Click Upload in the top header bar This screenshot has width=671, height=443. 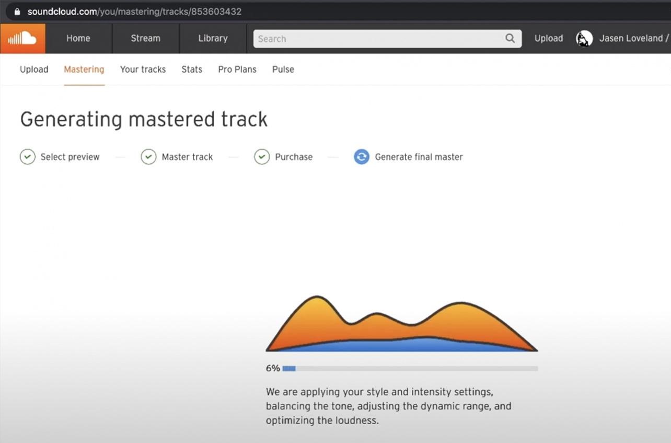[x=549, y=38]
